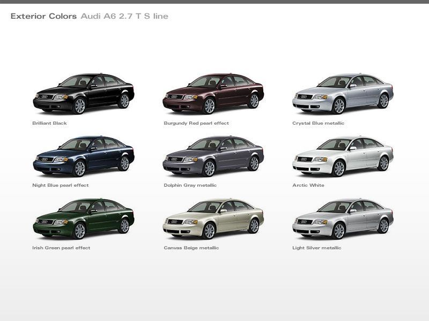Select the Irish Green pearl effect car
Viewport: 429px width, 321px height.
(x=83, y=219)
